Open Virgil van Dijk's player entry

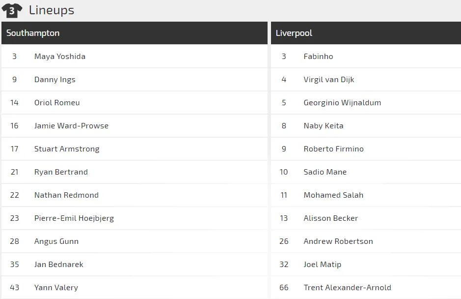point(329,80)
